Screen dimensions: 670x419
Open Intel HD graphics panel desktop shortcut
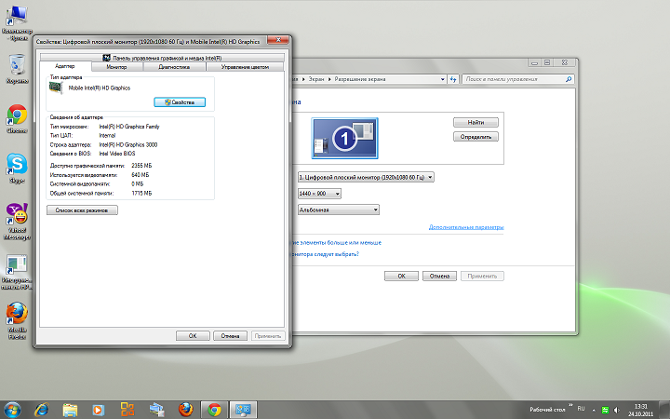pyautogui.click(x=17, y=272)
